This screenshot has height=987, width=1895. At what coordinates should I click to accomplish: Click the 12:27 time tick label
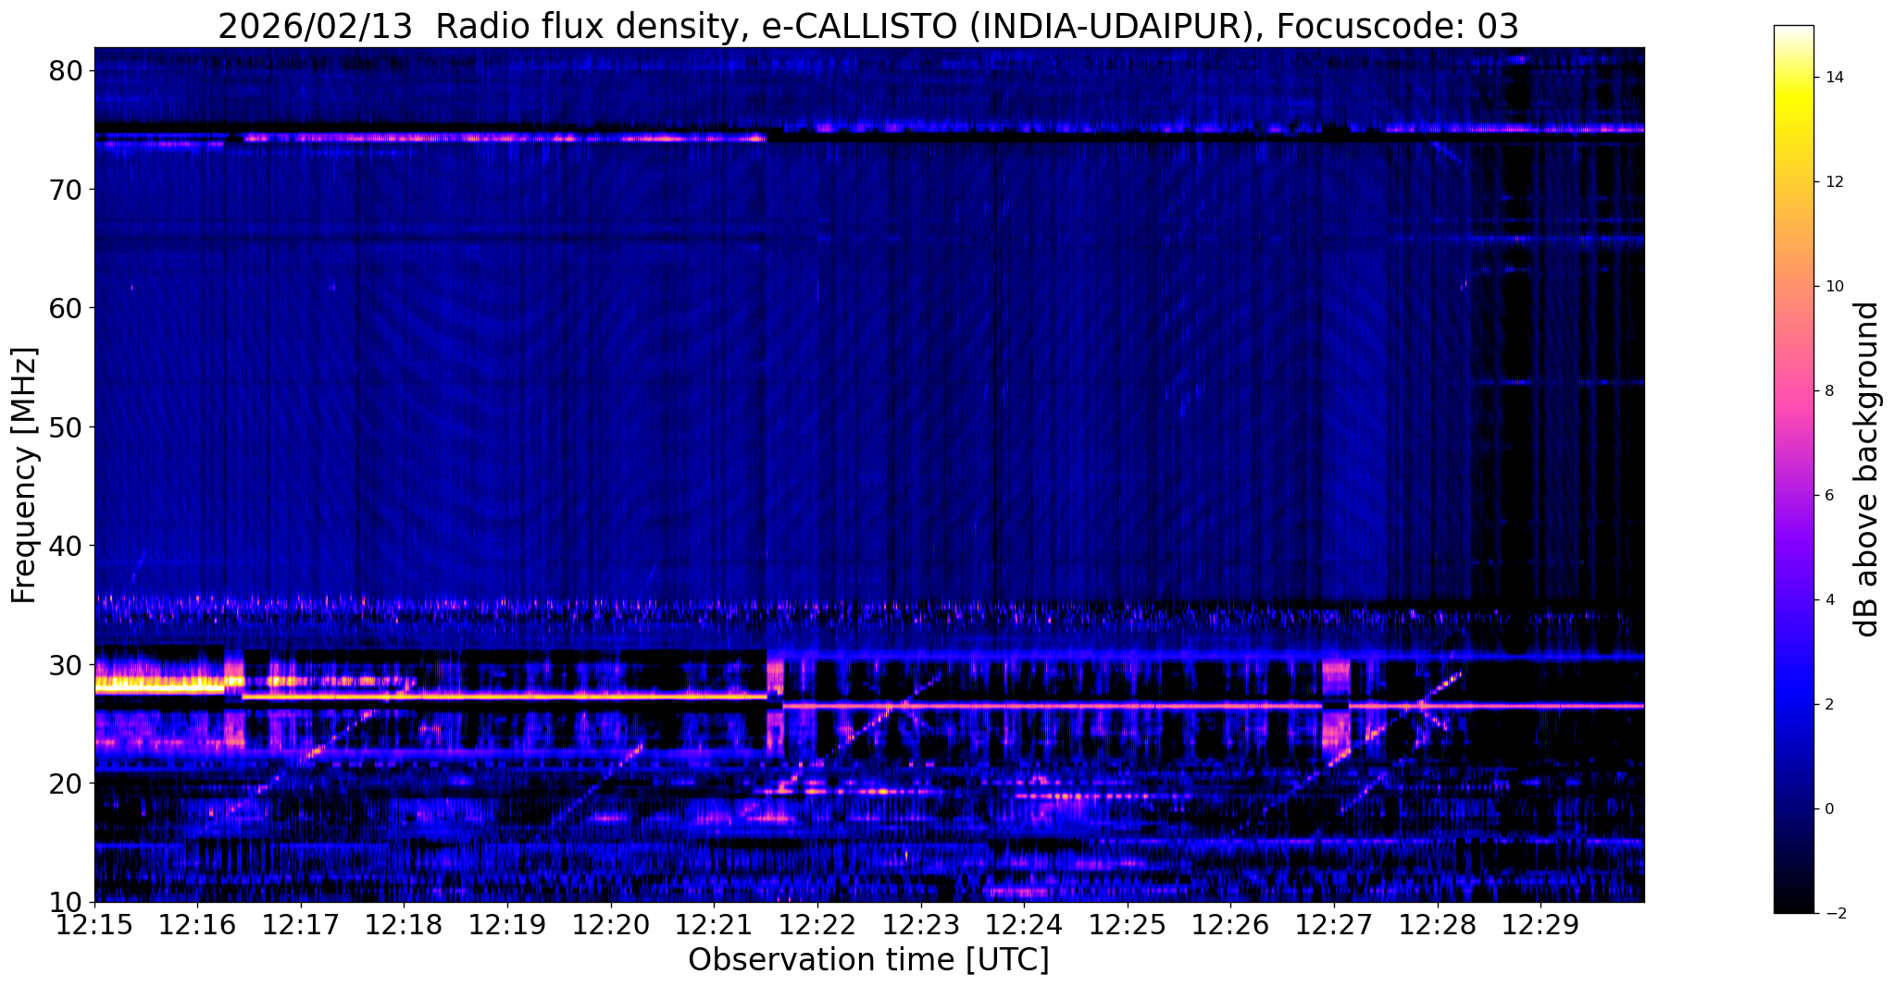(x=1335, y=925)
